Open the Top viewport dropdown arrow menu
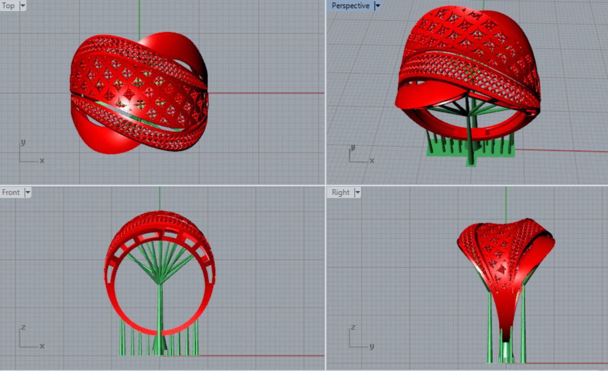 pos(22,6)
